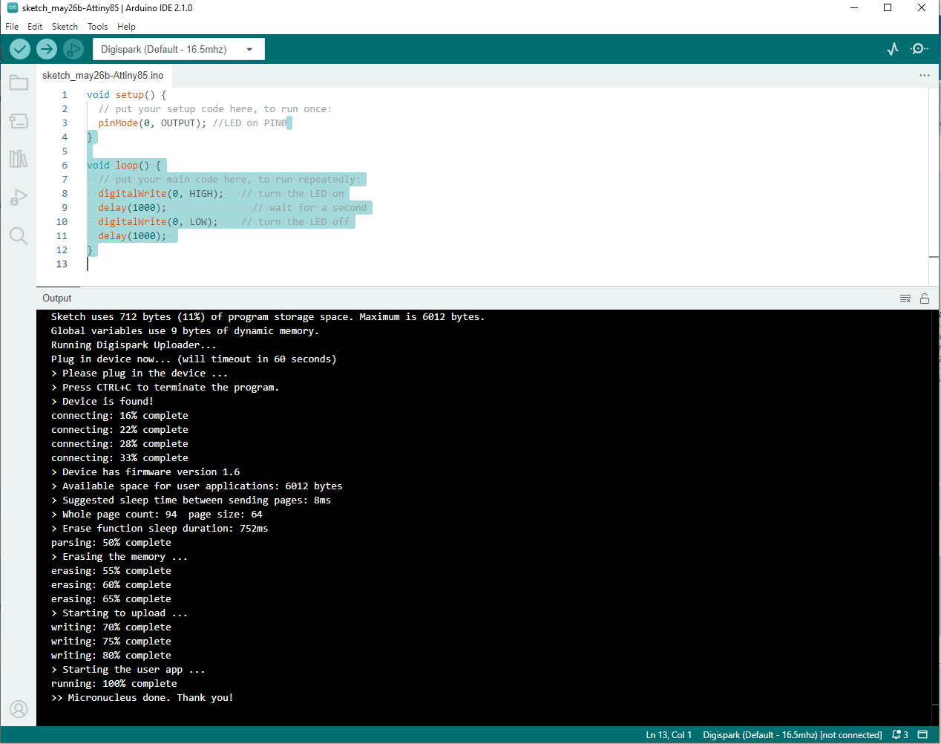Open the Search sidebar panel
This screenshot has height=744, width=941.
pos(19,236)
